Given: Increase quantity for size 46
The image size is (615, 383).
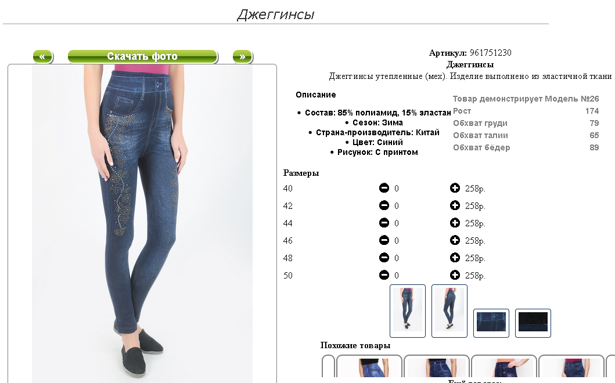Looking at the screenshot, I should 455,240.
